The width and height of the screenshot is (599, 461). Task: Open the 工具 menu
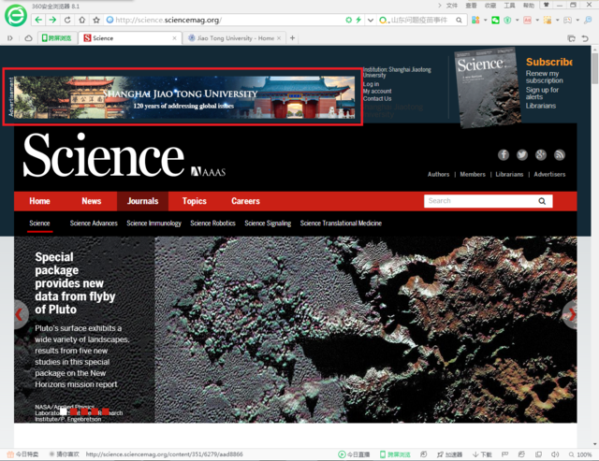tap(509, 6)
